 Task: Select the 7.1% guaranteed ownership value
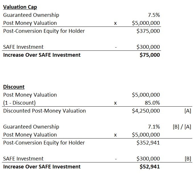pos(154,127)
